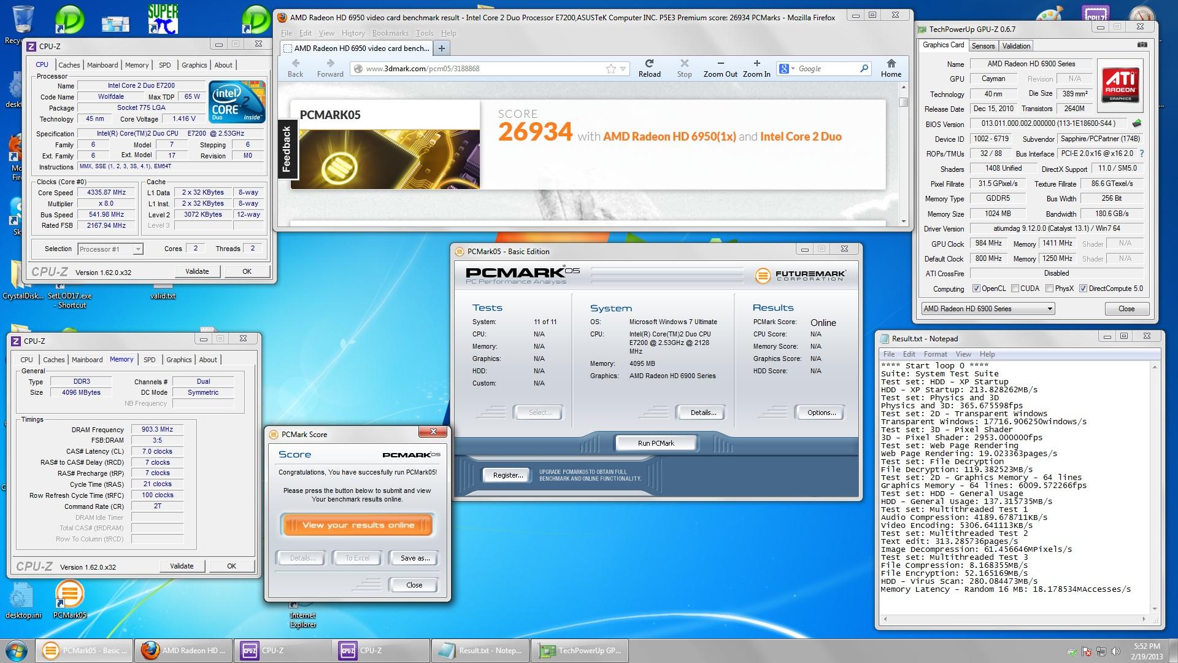Switch to TechPowerUp GPU-Z taskbar button
The image size is (1178, 663).
pos(580,651)
